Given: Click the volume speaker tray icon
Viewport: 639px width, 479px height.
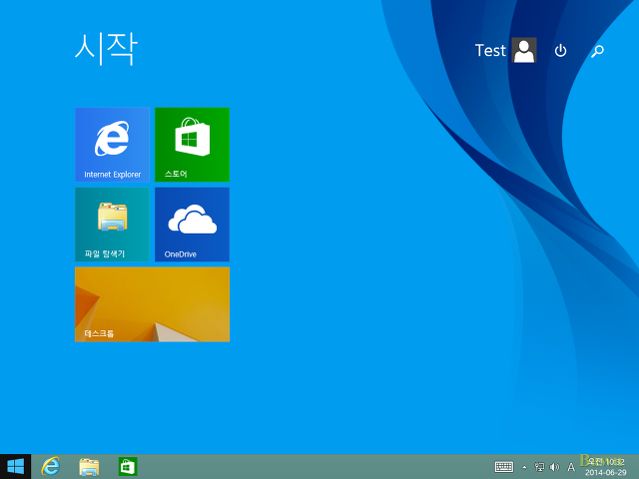Looking at the screenshot, I should [554, 467].
